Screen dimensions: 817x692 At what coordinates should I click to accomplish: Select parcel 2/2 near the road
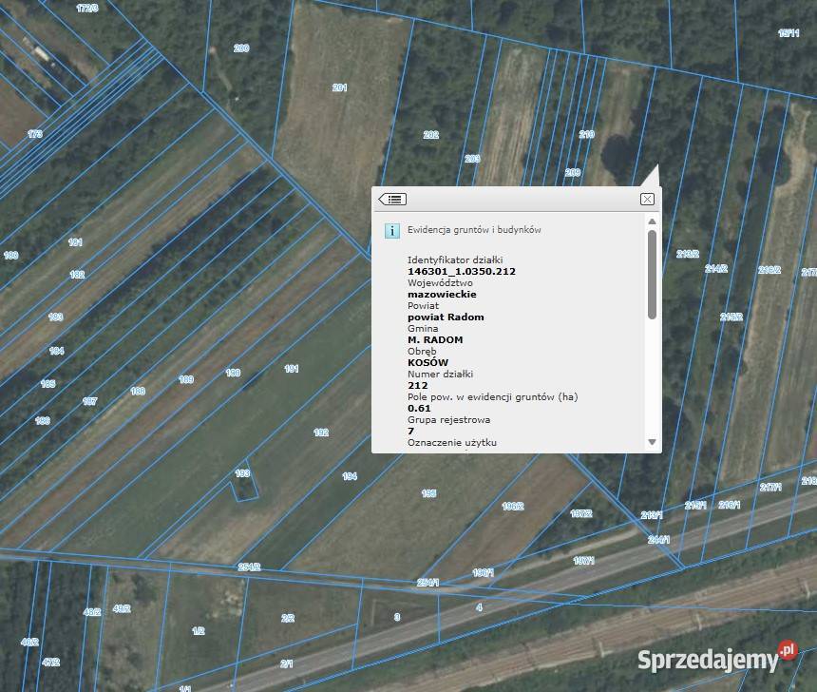(287, 618)
